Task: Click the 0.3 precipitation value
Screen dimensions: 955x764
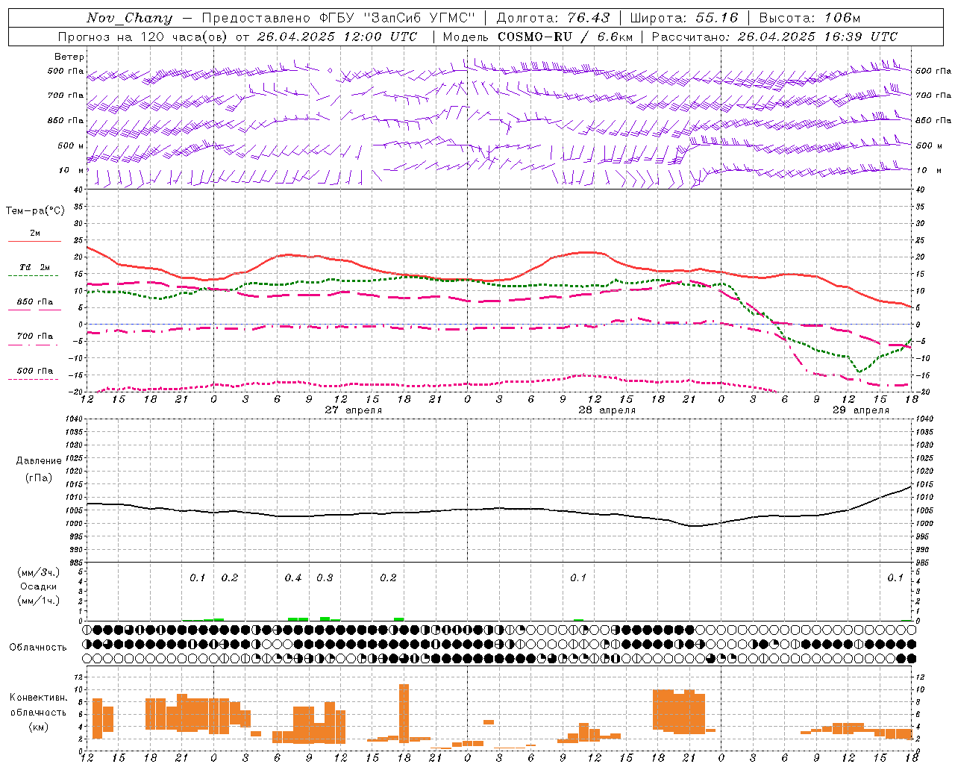Action: [x=325, y=578]
